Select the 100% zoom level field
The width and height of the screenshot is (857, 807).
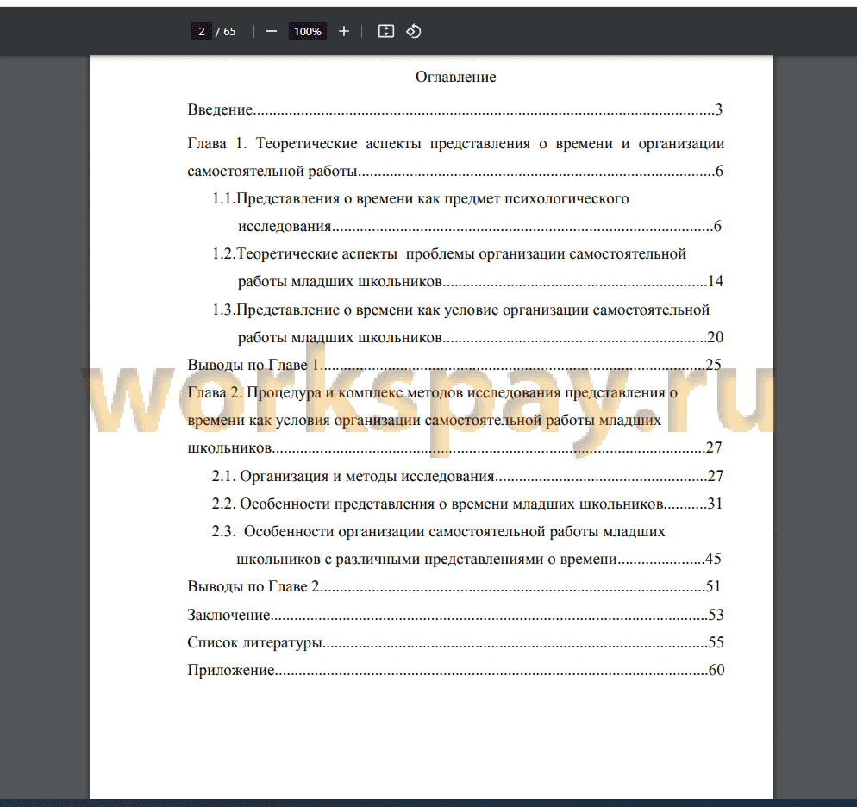pos(308,32)
